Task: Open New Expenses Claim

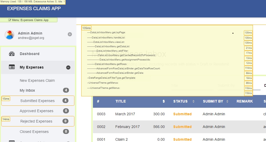Action: pyautogui.click(x=37, y=80)
